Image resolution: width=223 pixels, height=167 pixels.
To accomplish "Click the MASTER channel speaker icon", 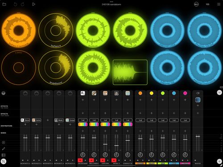I will pos(198,93).
